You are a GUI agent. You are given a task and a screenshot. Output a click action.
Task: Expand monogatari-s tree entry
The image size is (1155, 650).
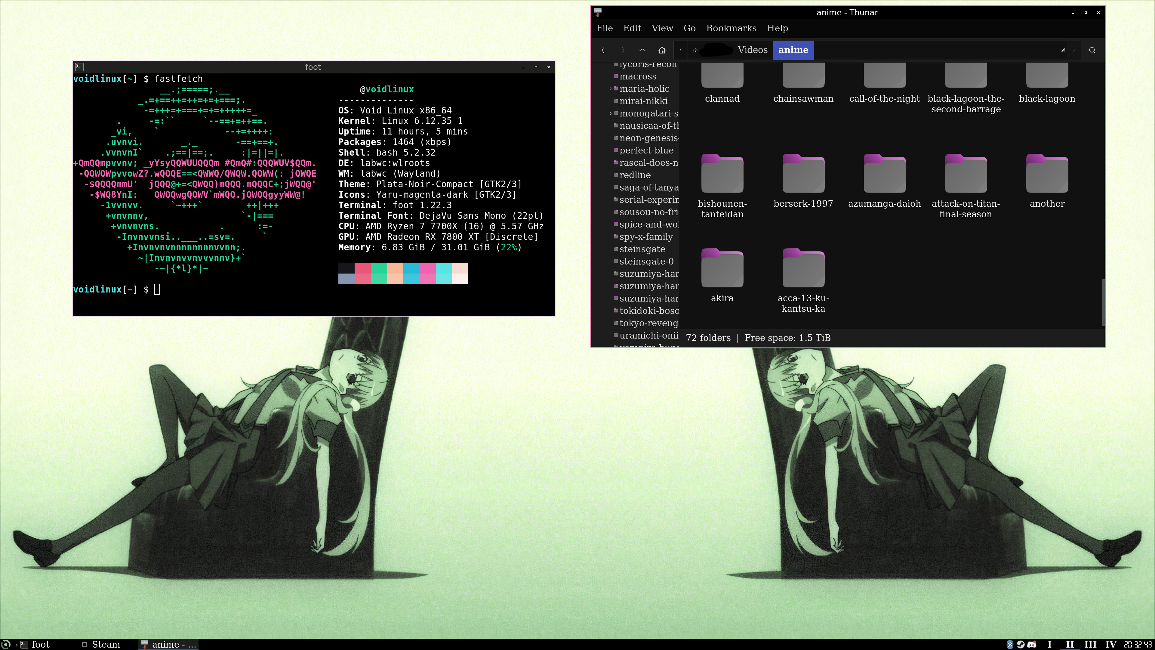click(x=610, y=113)
